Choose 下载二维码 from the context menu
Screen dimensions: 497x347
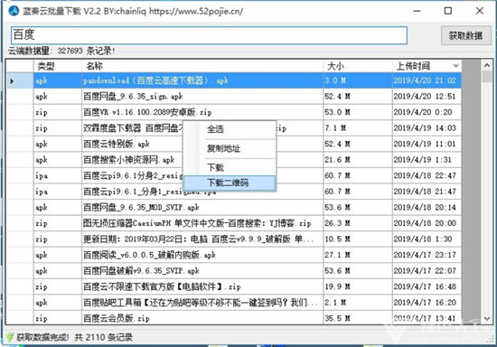pyautogui.click(x=230, y=183)
